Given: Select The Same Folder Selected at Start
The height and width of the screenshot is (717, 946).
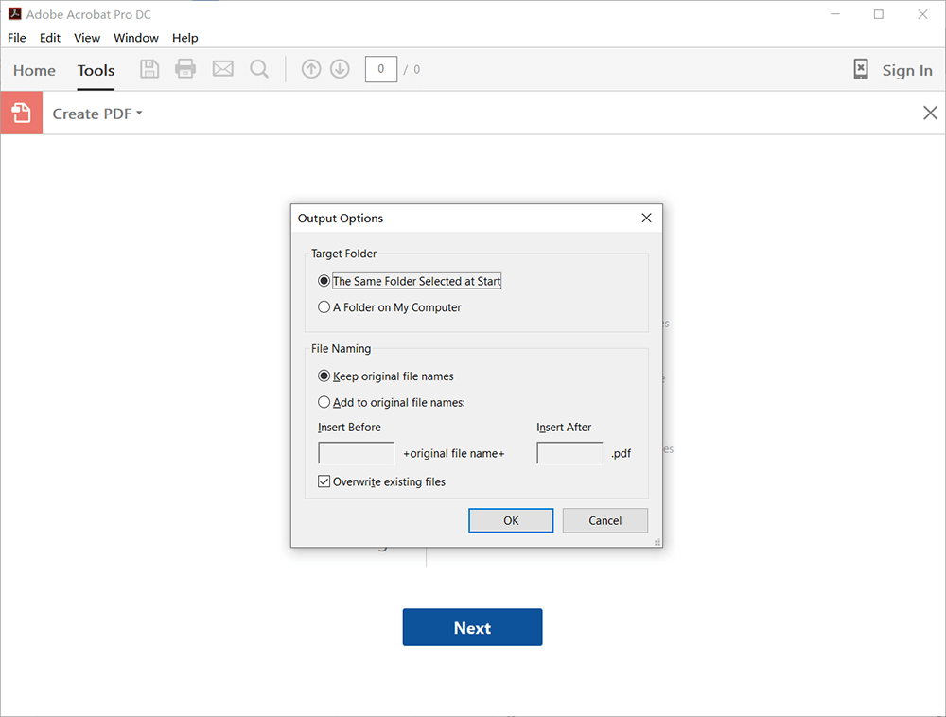Looking at the screenshot, I should [324, 281].
